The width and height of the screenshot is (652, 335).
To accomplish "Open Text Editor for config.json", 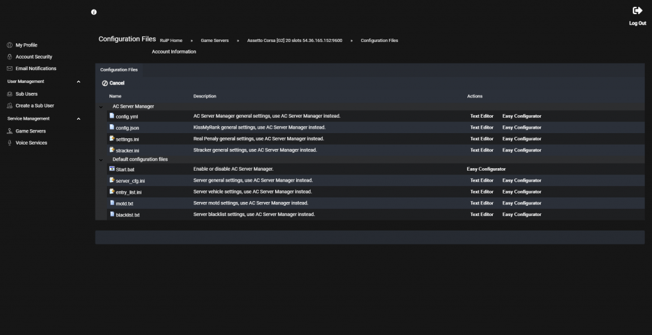I will pyautogui.click(x=481, y=127).
